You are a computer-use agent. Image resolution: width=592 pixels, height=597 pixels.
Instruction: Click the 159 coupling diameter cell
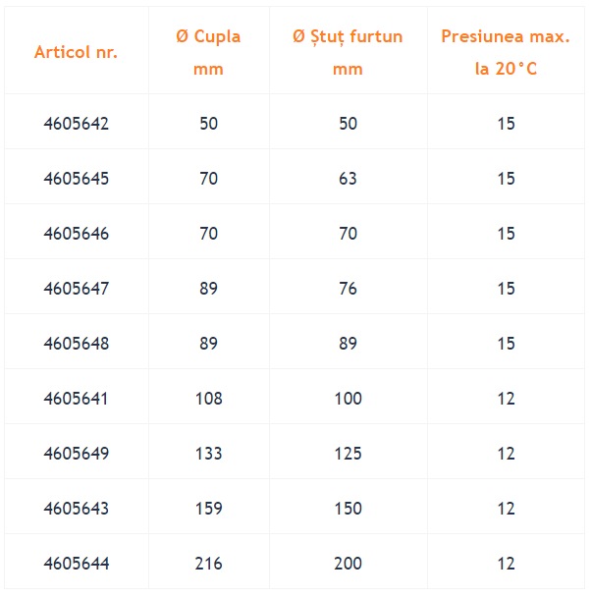tap(209, 509)
